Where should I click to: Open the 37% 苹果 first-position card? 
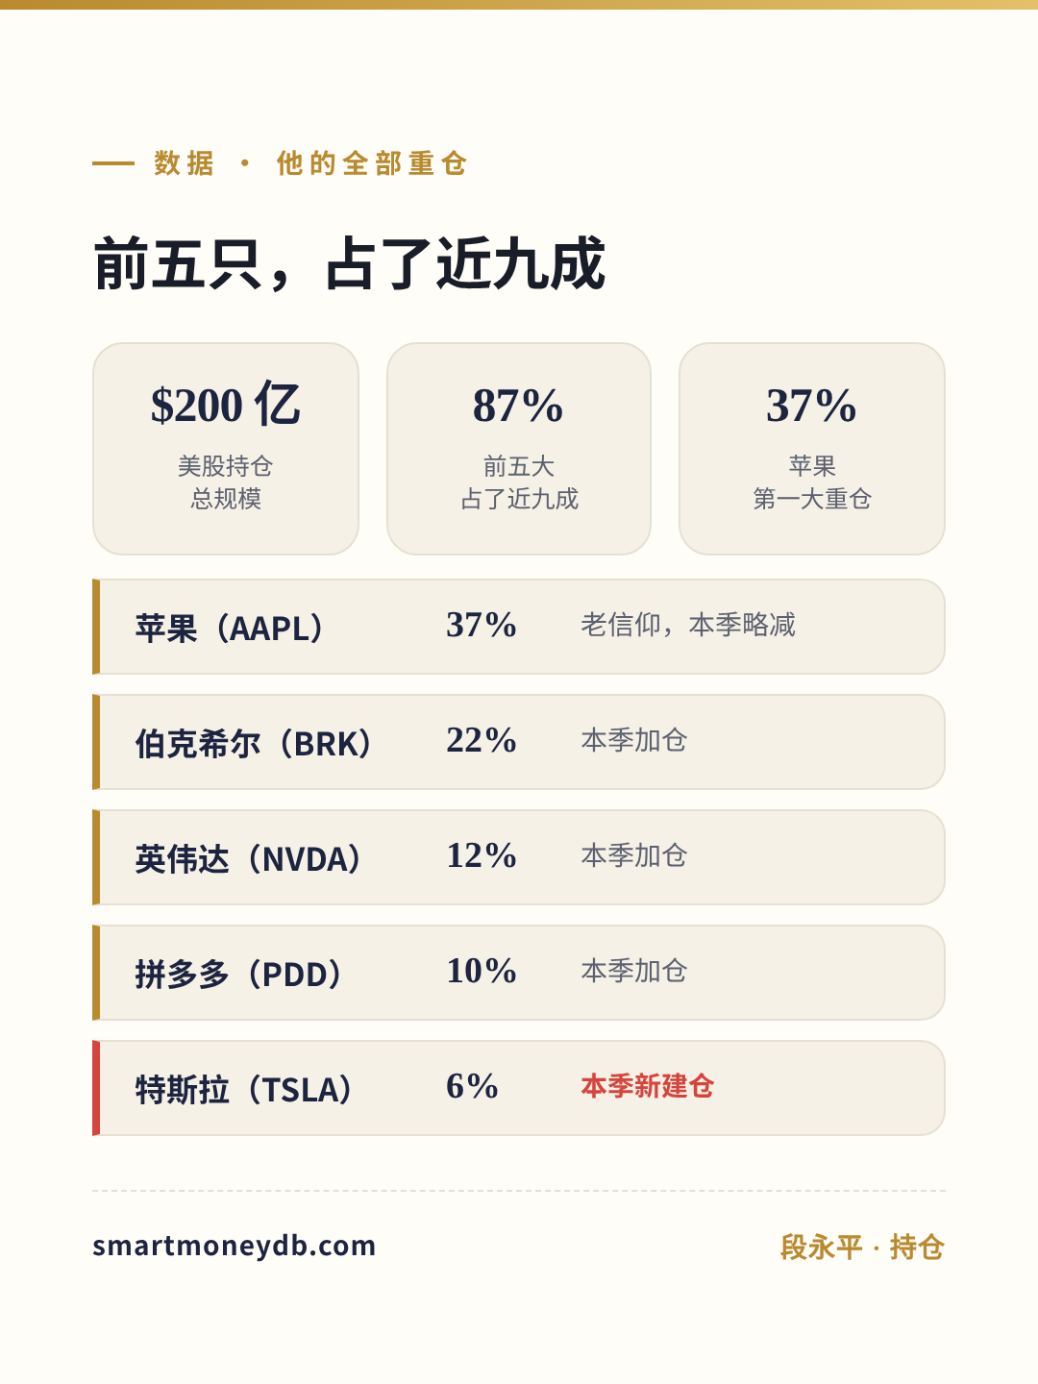pos(812,449)
